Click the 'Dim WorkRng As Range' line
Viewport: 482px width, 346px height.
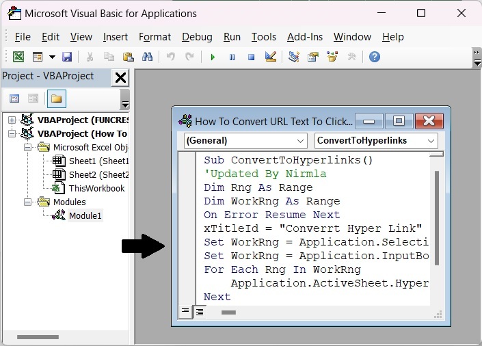[x=271, y=201]
